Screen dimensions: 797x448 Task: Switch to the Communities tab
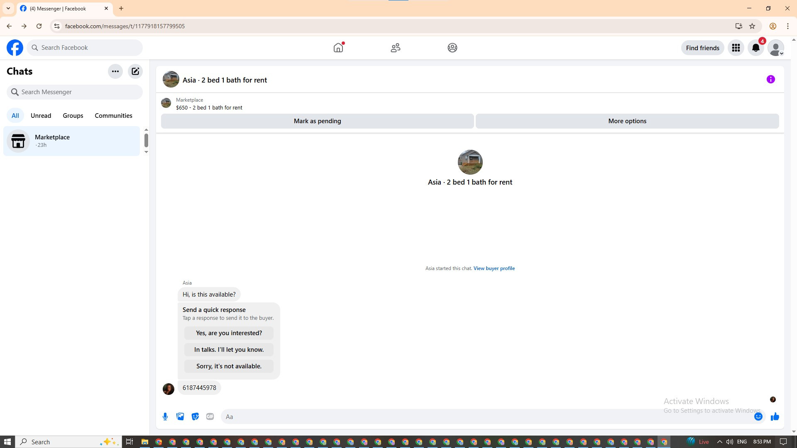point(113,116)
